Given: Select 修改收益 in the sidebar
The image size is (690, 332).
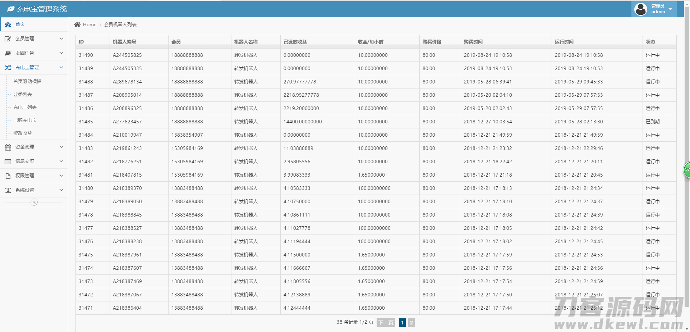Looking at the screenshot, I should click(x=23, y=133).
